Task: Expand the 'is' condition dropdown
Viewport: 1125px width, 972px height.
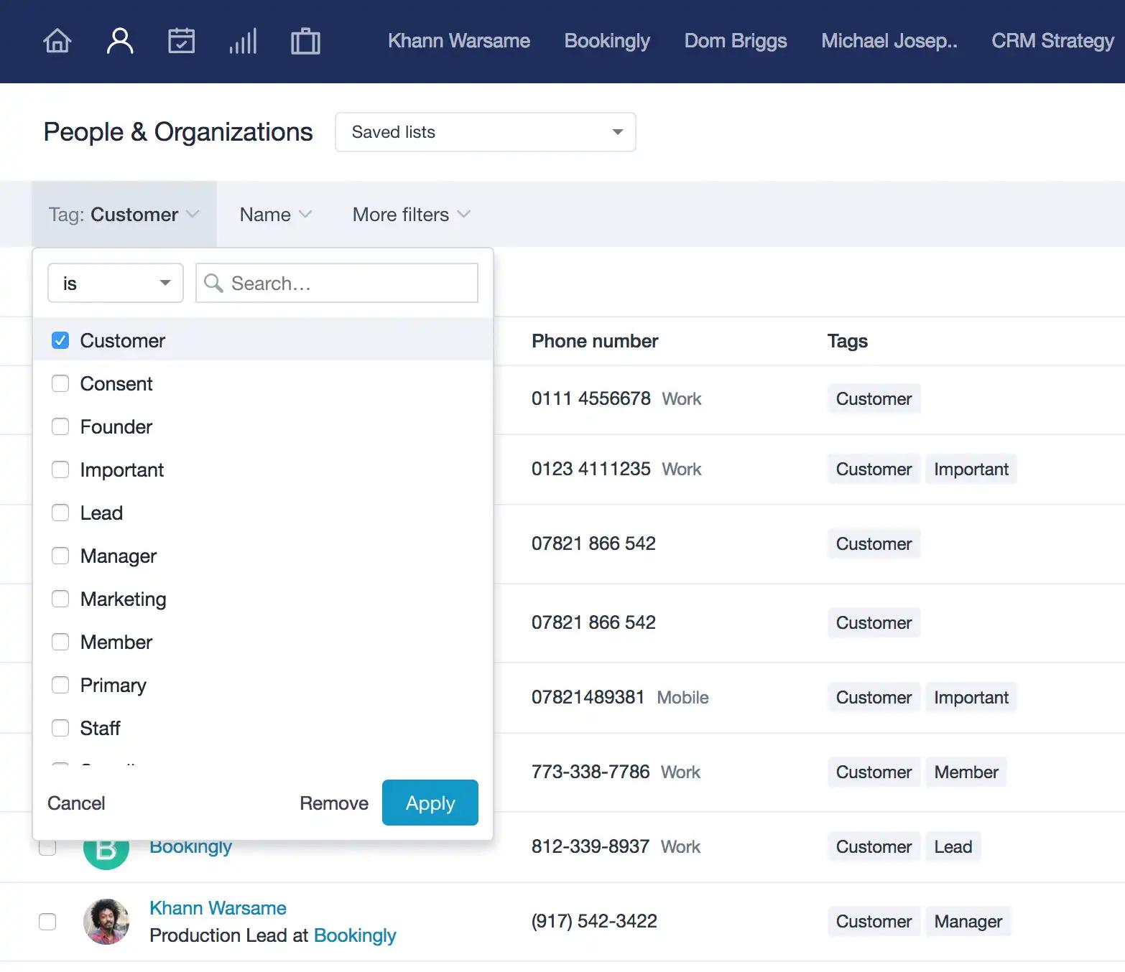Action: (x=116, y=283)
